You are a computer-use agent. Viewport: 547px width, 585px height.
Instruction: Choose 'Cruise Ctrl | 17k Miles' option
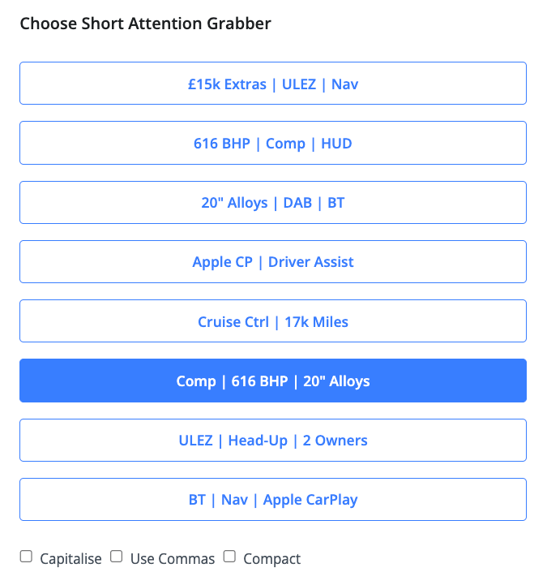(273, 321)
